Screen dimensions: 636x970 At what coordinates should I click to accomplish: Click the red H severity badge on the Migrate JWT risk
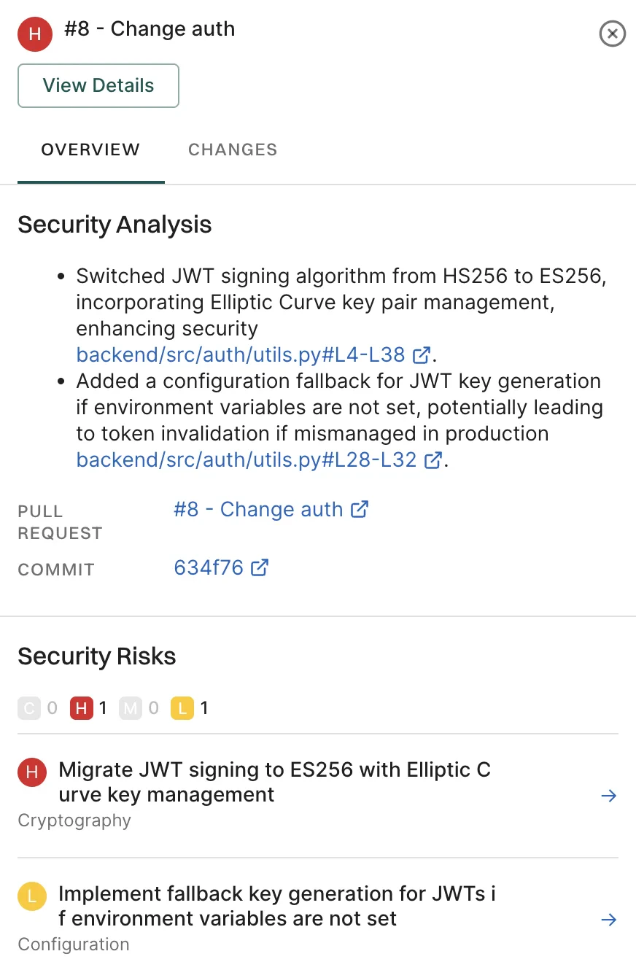pyautogui.click(x=31, y=772)
